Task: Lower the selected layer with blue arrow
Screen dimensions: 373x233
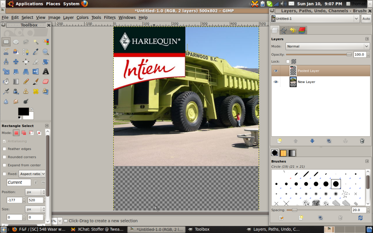Action: 312,141
